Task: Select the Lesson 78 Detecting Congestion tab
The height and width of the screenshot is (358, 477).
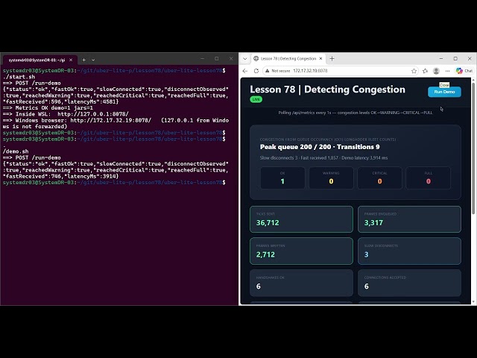Action: point(288,59)
